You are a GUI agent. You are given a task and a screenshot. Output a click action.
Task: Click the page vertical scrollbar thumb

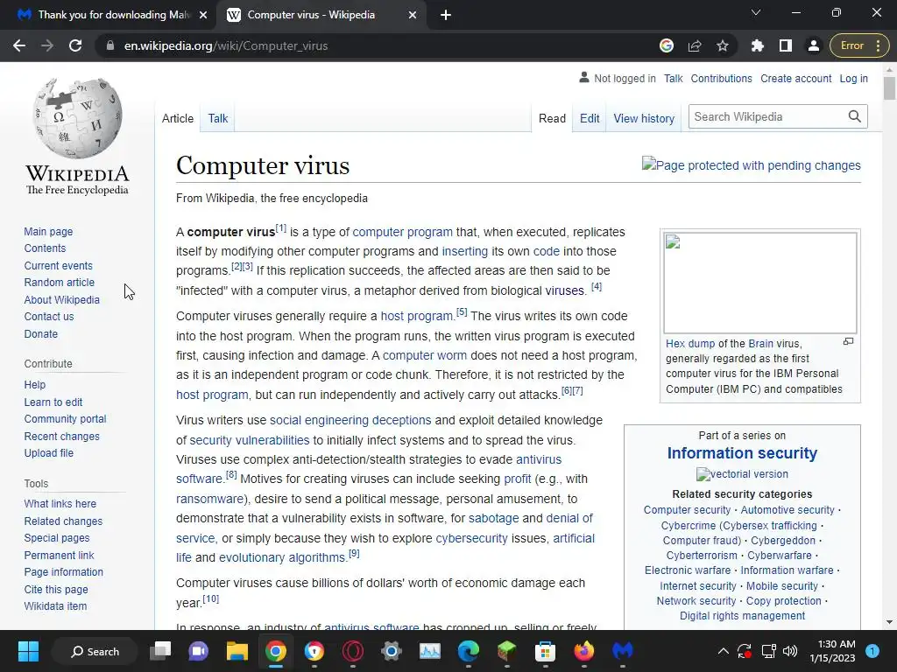[889, 88]
